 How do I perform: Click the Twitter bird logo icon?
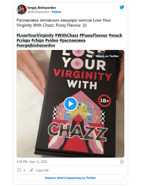click(122, 7)
